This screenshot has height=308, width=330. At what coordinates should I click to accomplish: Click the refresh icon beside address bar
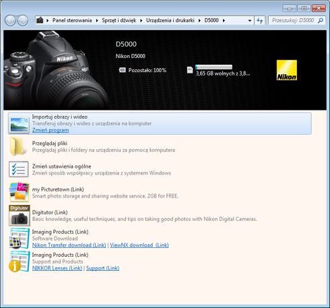click(260, 21)
